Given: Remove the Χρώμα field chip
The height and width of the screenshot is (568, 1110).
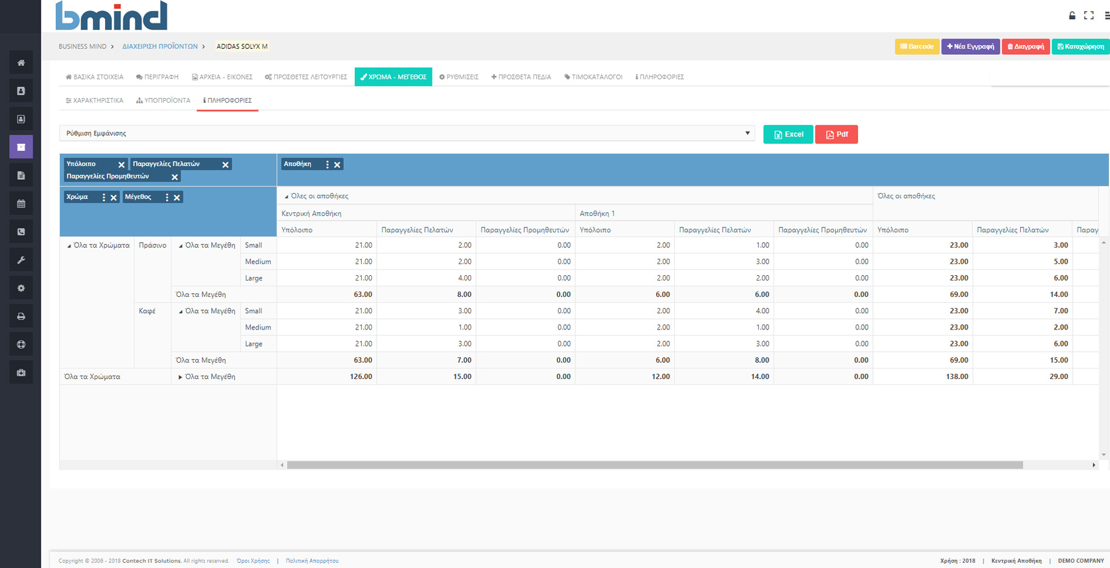Looking at the screenshot, I should click(114, 198).
